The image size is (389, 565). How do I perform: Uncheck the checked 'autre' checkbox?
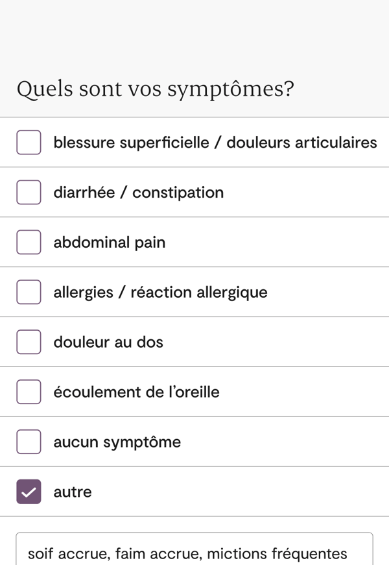click(x=29, y=492)
